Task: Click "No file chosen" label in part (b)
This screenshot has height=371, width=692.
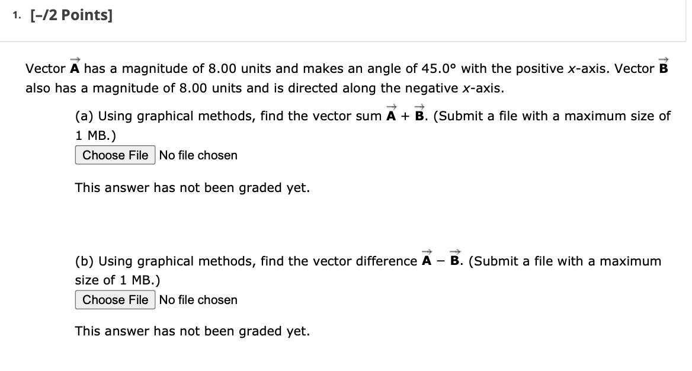Action: (198, 300)
